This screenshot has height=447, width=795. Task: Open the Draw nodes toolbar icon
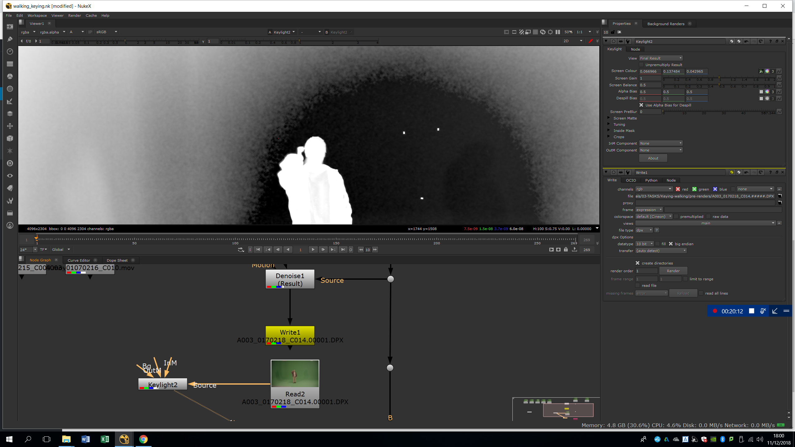[x=10, y=39]
